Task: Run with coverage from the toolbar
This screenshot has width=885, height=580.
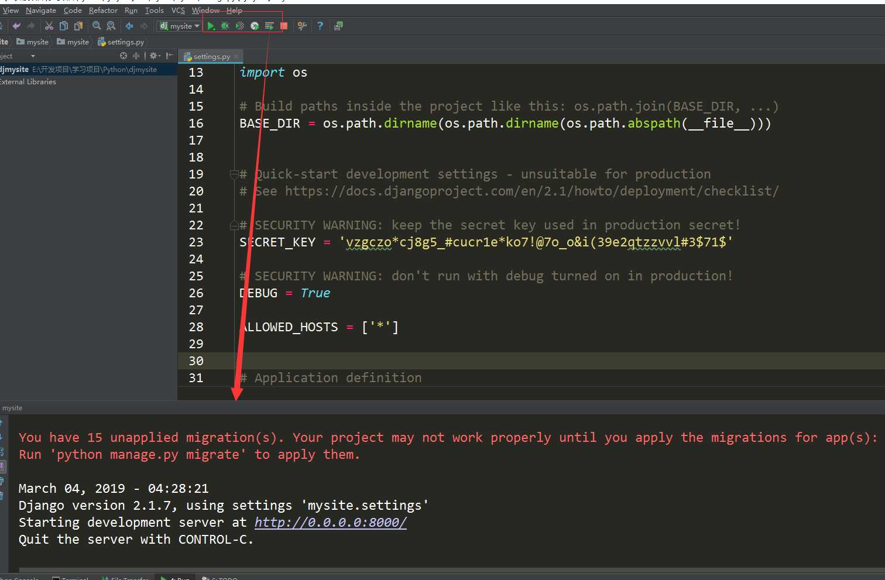Action: 240,26
